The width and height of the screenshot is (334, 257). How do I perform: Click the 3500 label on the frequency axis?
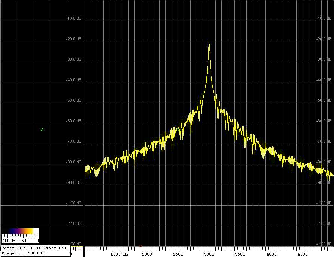[240, 254]
